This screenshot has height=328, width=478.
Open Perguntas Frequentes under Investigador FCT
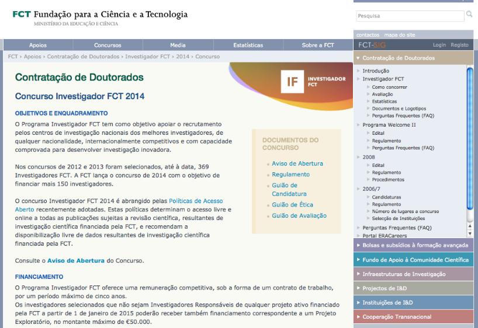(x=403, y=116)
